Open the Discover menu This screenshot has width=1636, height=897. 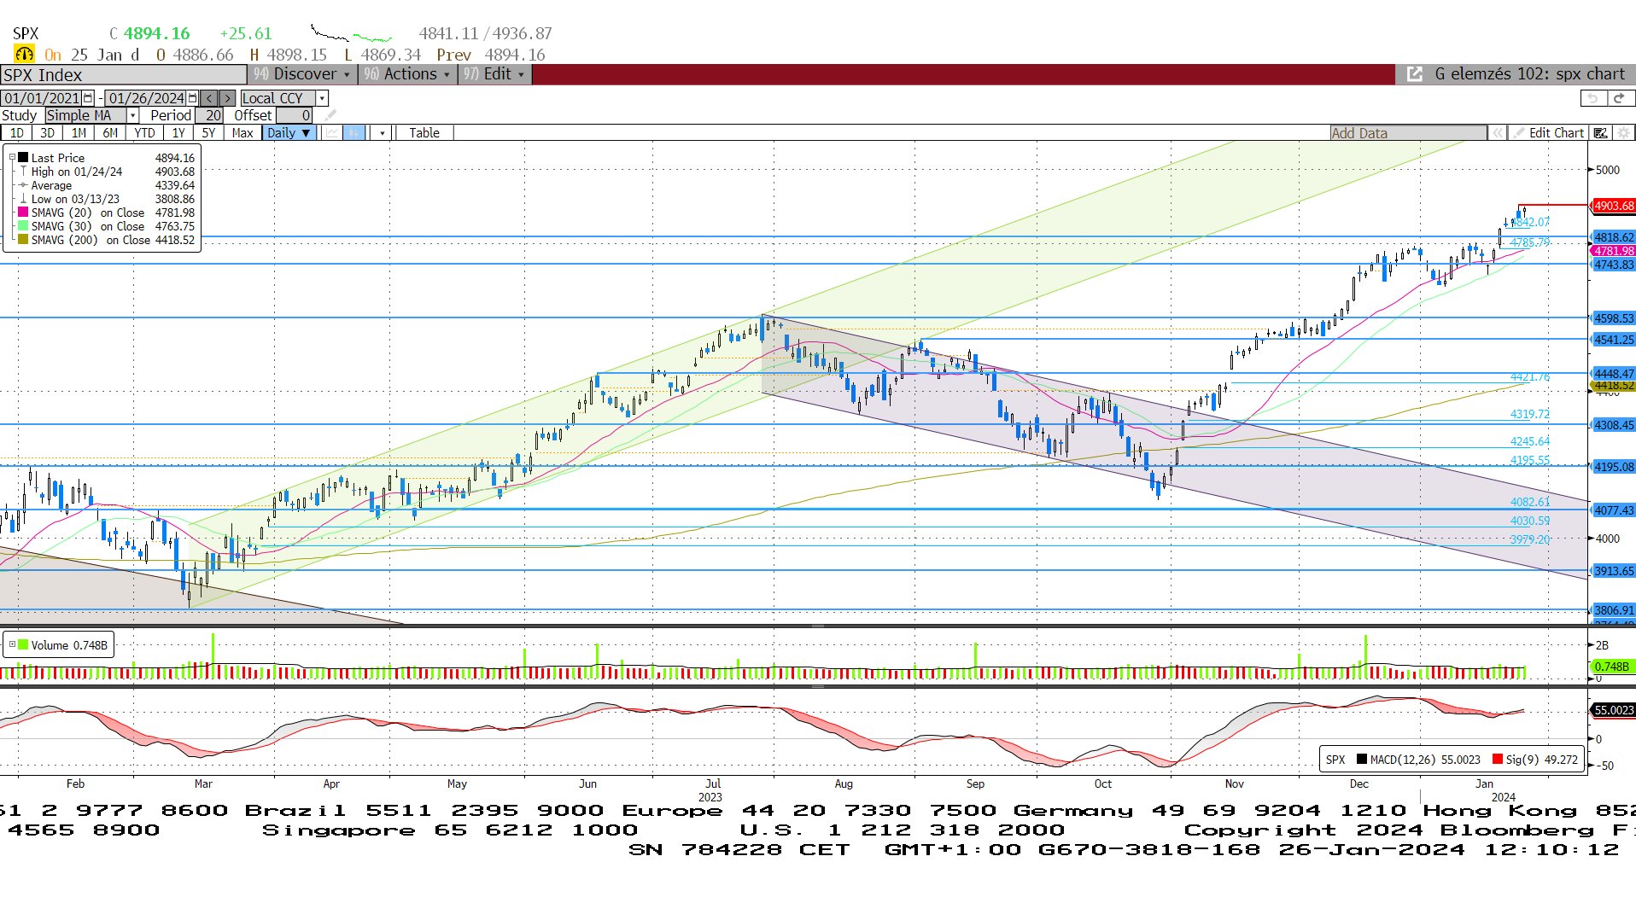(302, 74)
